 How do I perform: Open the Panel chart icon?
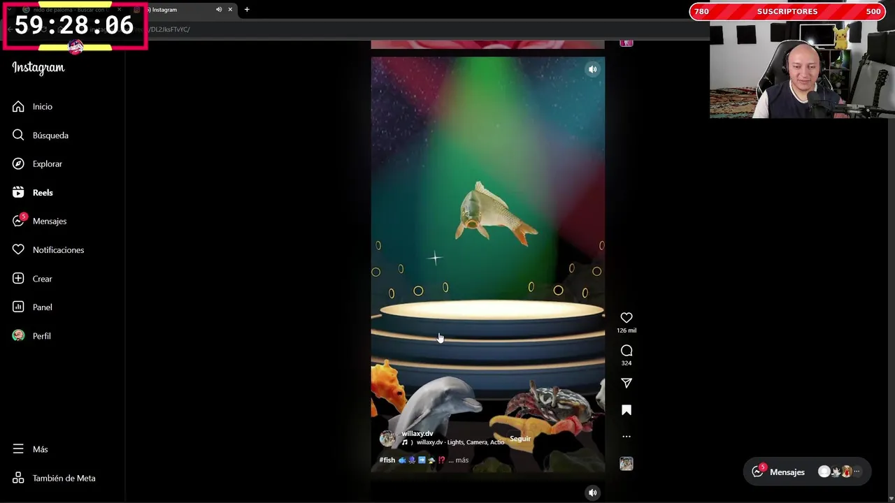point(18,307)
